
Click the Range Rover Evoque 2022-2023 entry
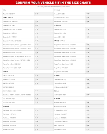pos(13,53)
